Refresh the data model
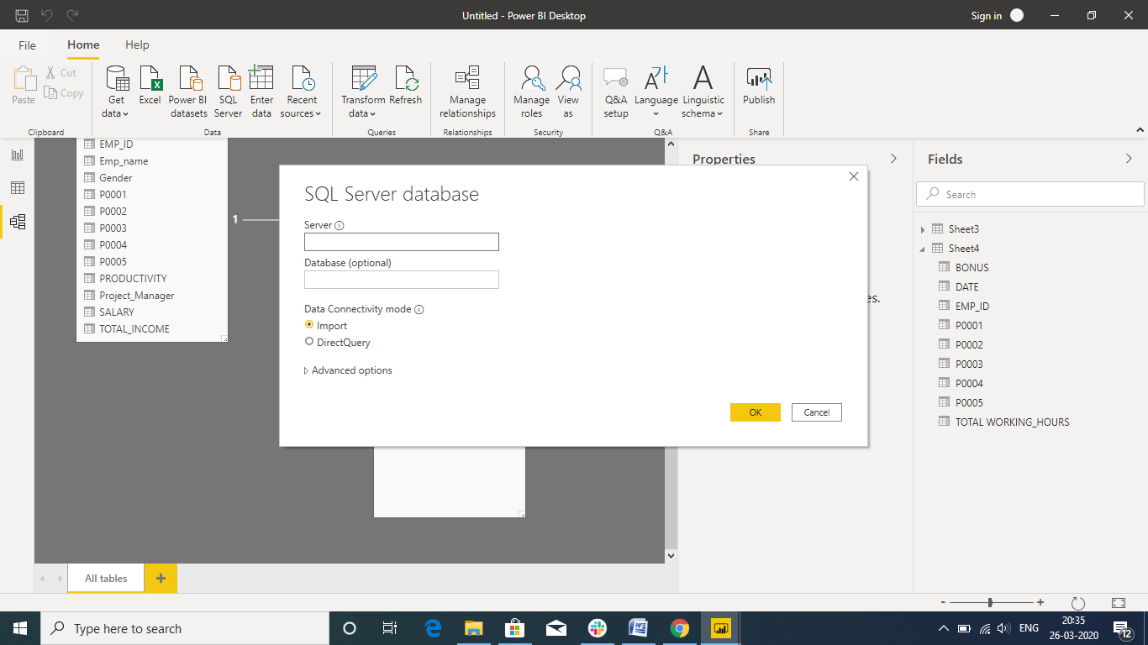The height and width of the screenshot is (645, 1148). pos(406,86)
